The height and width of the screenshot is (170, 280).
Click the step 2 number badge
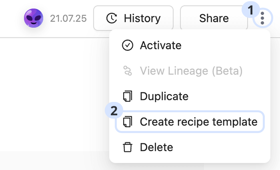(114, 111)
